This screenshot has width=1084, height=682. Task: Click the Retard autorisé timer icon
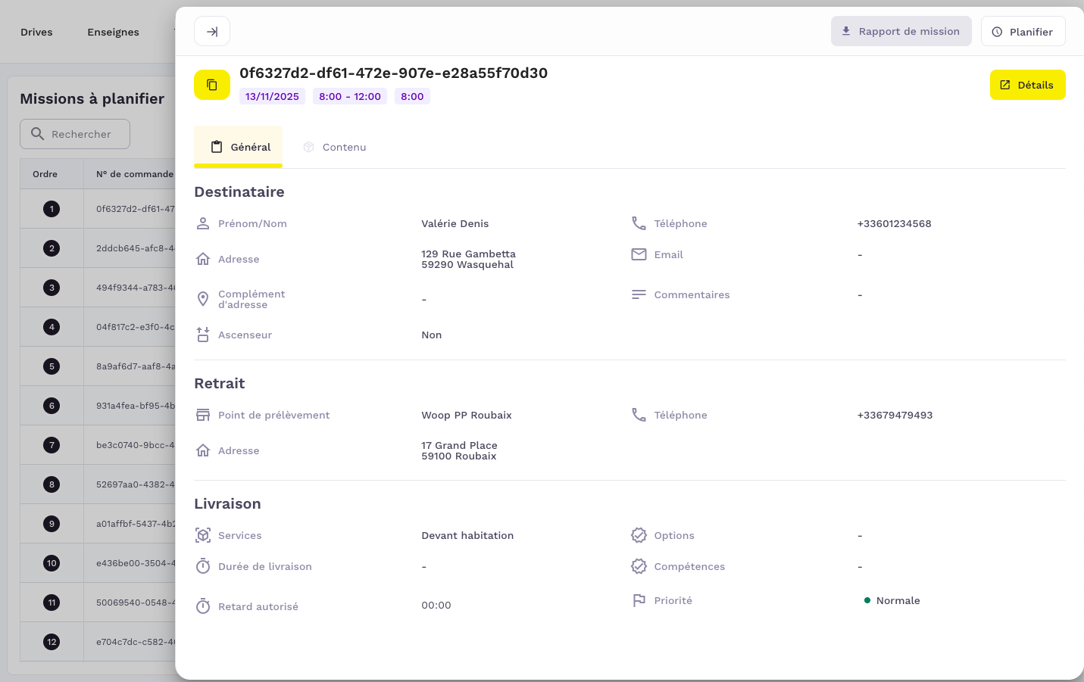click(203, 606)
